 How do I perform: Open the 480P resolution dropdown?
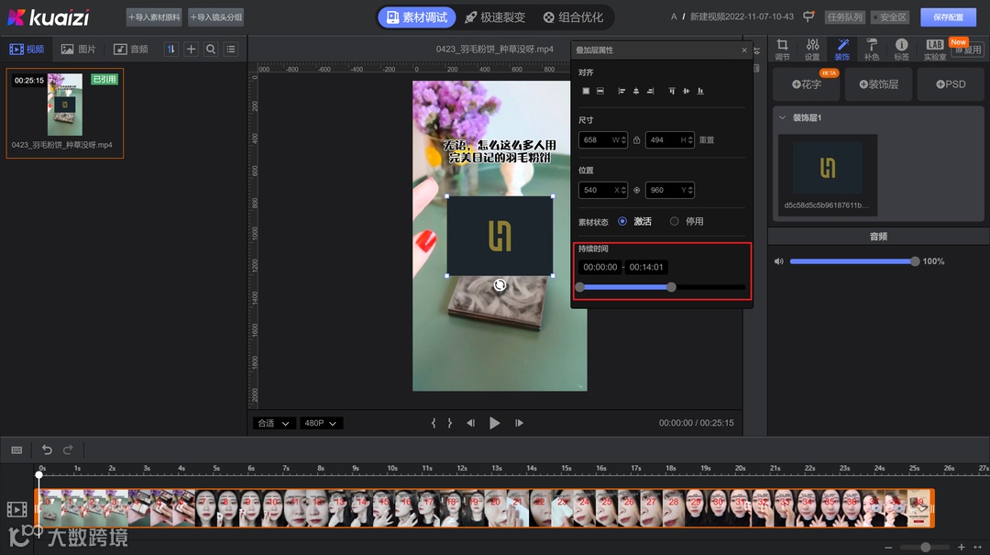321,423
